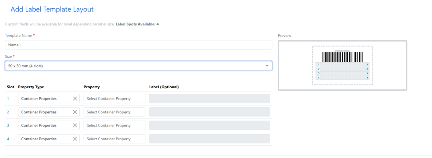Click the Label (Optional) field for slot 2
The width and height of the screenshot is (432, 158).
210,112
